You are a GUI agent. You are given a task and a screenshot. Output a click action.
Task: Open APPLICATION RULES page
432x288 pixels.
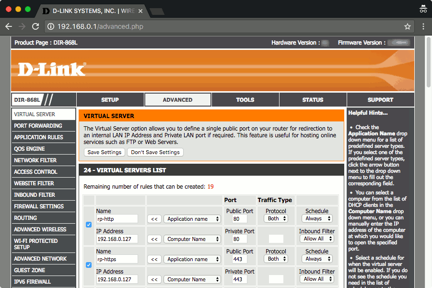point(44,137)
